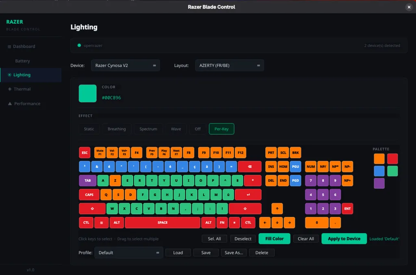Expand the Layout dropdown showing AZERTY (FR/BE)

click(x=230, y=65)
